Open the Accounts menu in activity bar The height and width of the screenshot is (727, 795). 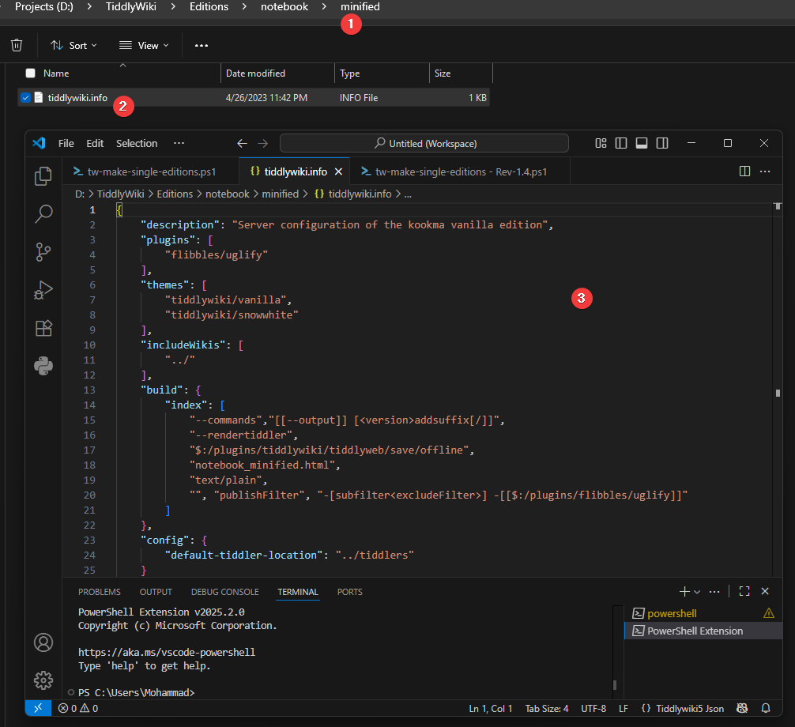43,642
